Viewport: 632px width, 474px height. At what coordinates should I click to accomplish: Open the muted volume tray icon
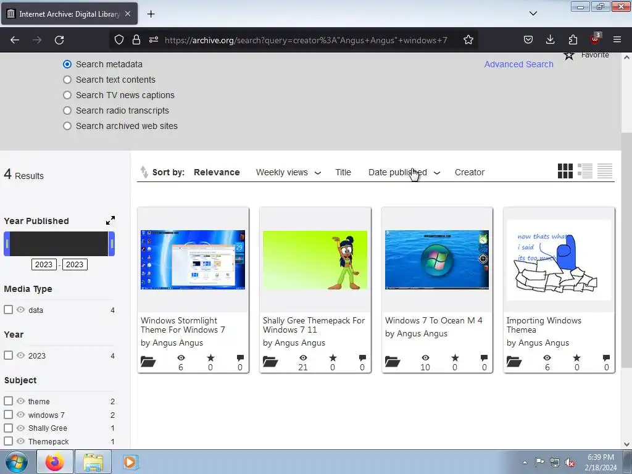570,463
